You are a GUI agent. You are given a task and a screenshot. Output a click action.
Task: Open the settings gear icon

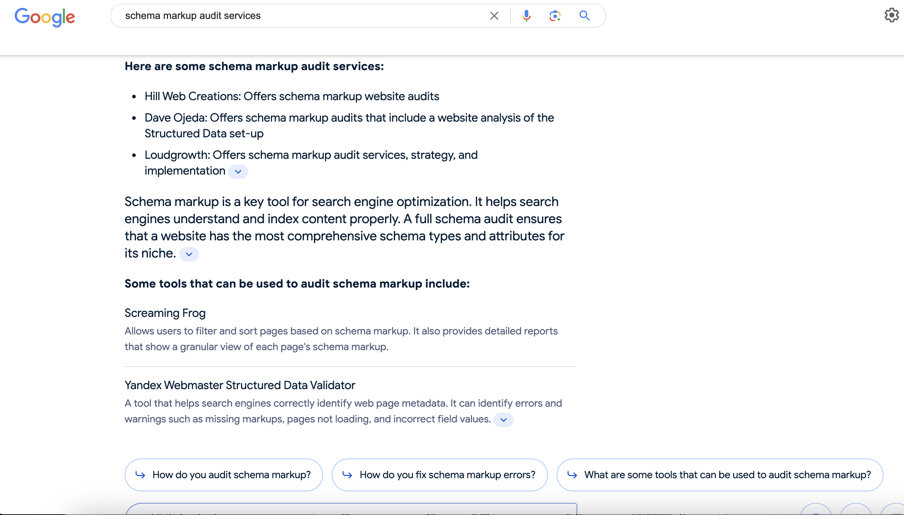tap(891, 15)
